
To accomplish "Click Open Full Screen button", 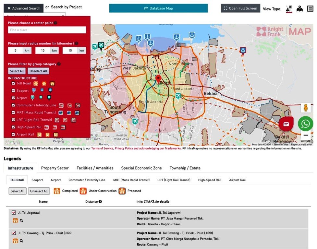I will pos(240,8).
